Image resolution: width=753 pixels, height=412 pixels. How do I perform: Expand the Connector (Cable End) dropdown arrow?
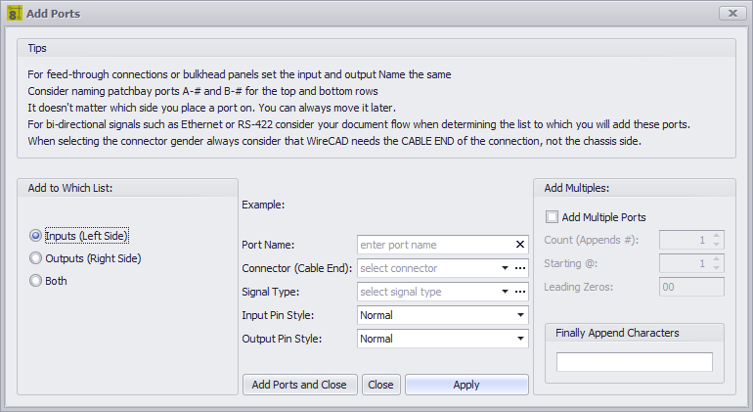[x=505, y=268]
